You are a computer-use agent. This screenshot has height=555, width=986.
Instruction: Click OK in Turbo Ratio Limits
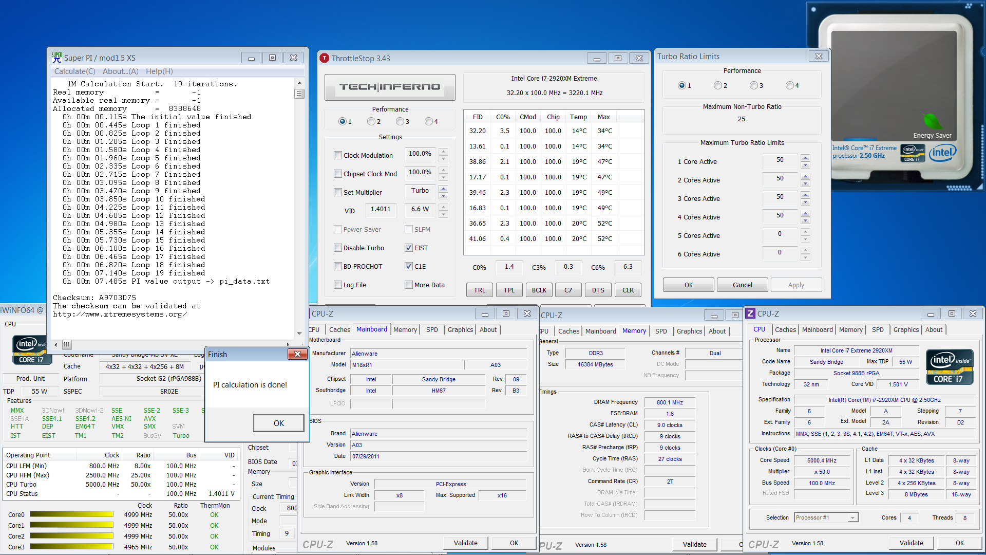tap(688, 285)
